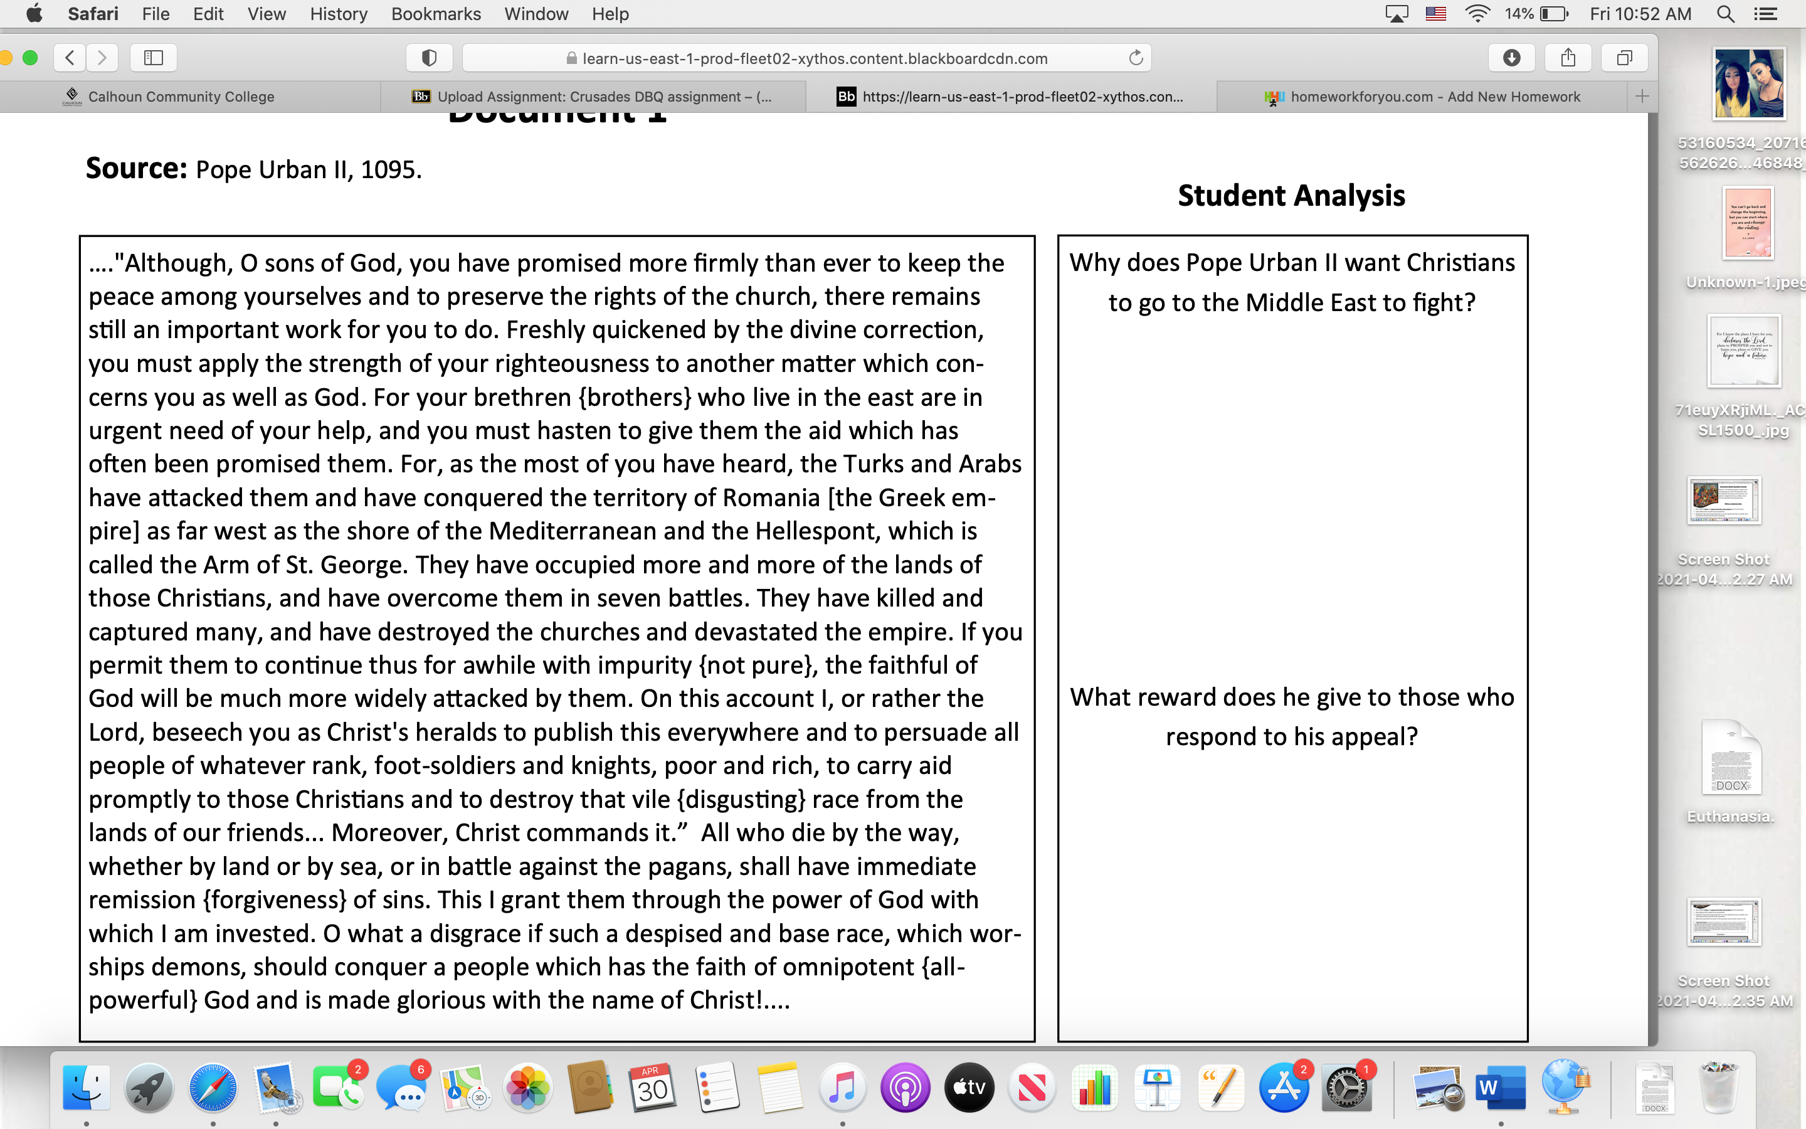Open the Notification Center list icon
Viewport: 1806px width, 1129px height.
1766,13
